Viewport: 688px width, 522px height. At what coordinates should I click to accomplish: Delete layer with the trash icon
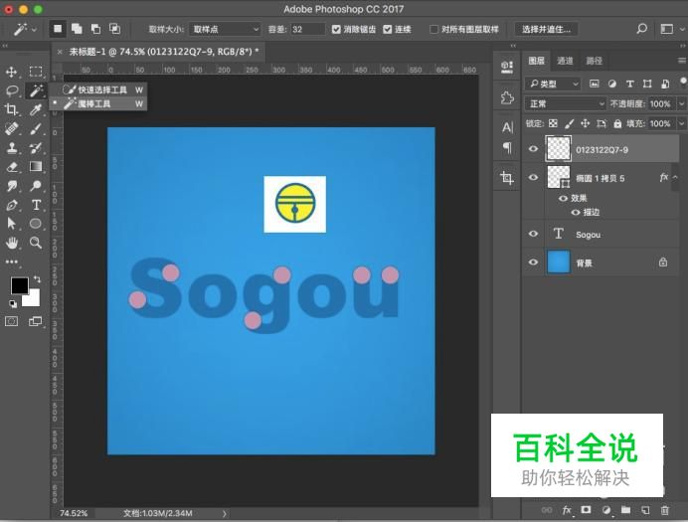[x=665, y=510]
